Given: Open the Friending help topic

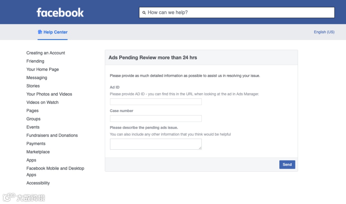Looking at the screenshot, I should click(x=35, y=61).
